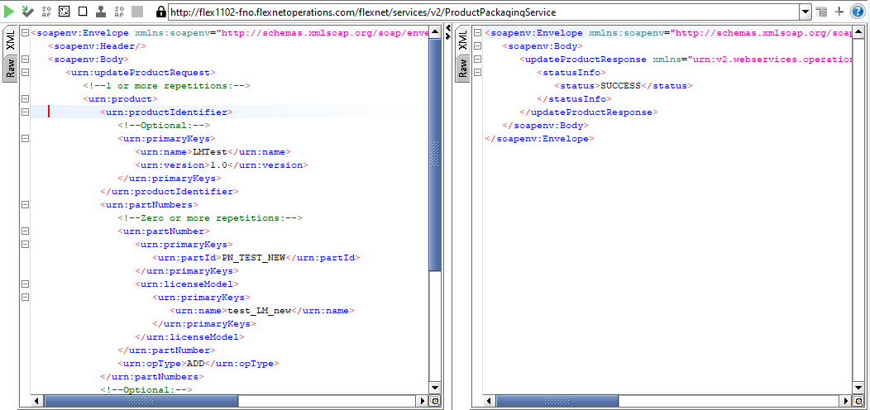Click request pane vertical scroll down arrow
This screenshot has height=410, width=870.
436,388
